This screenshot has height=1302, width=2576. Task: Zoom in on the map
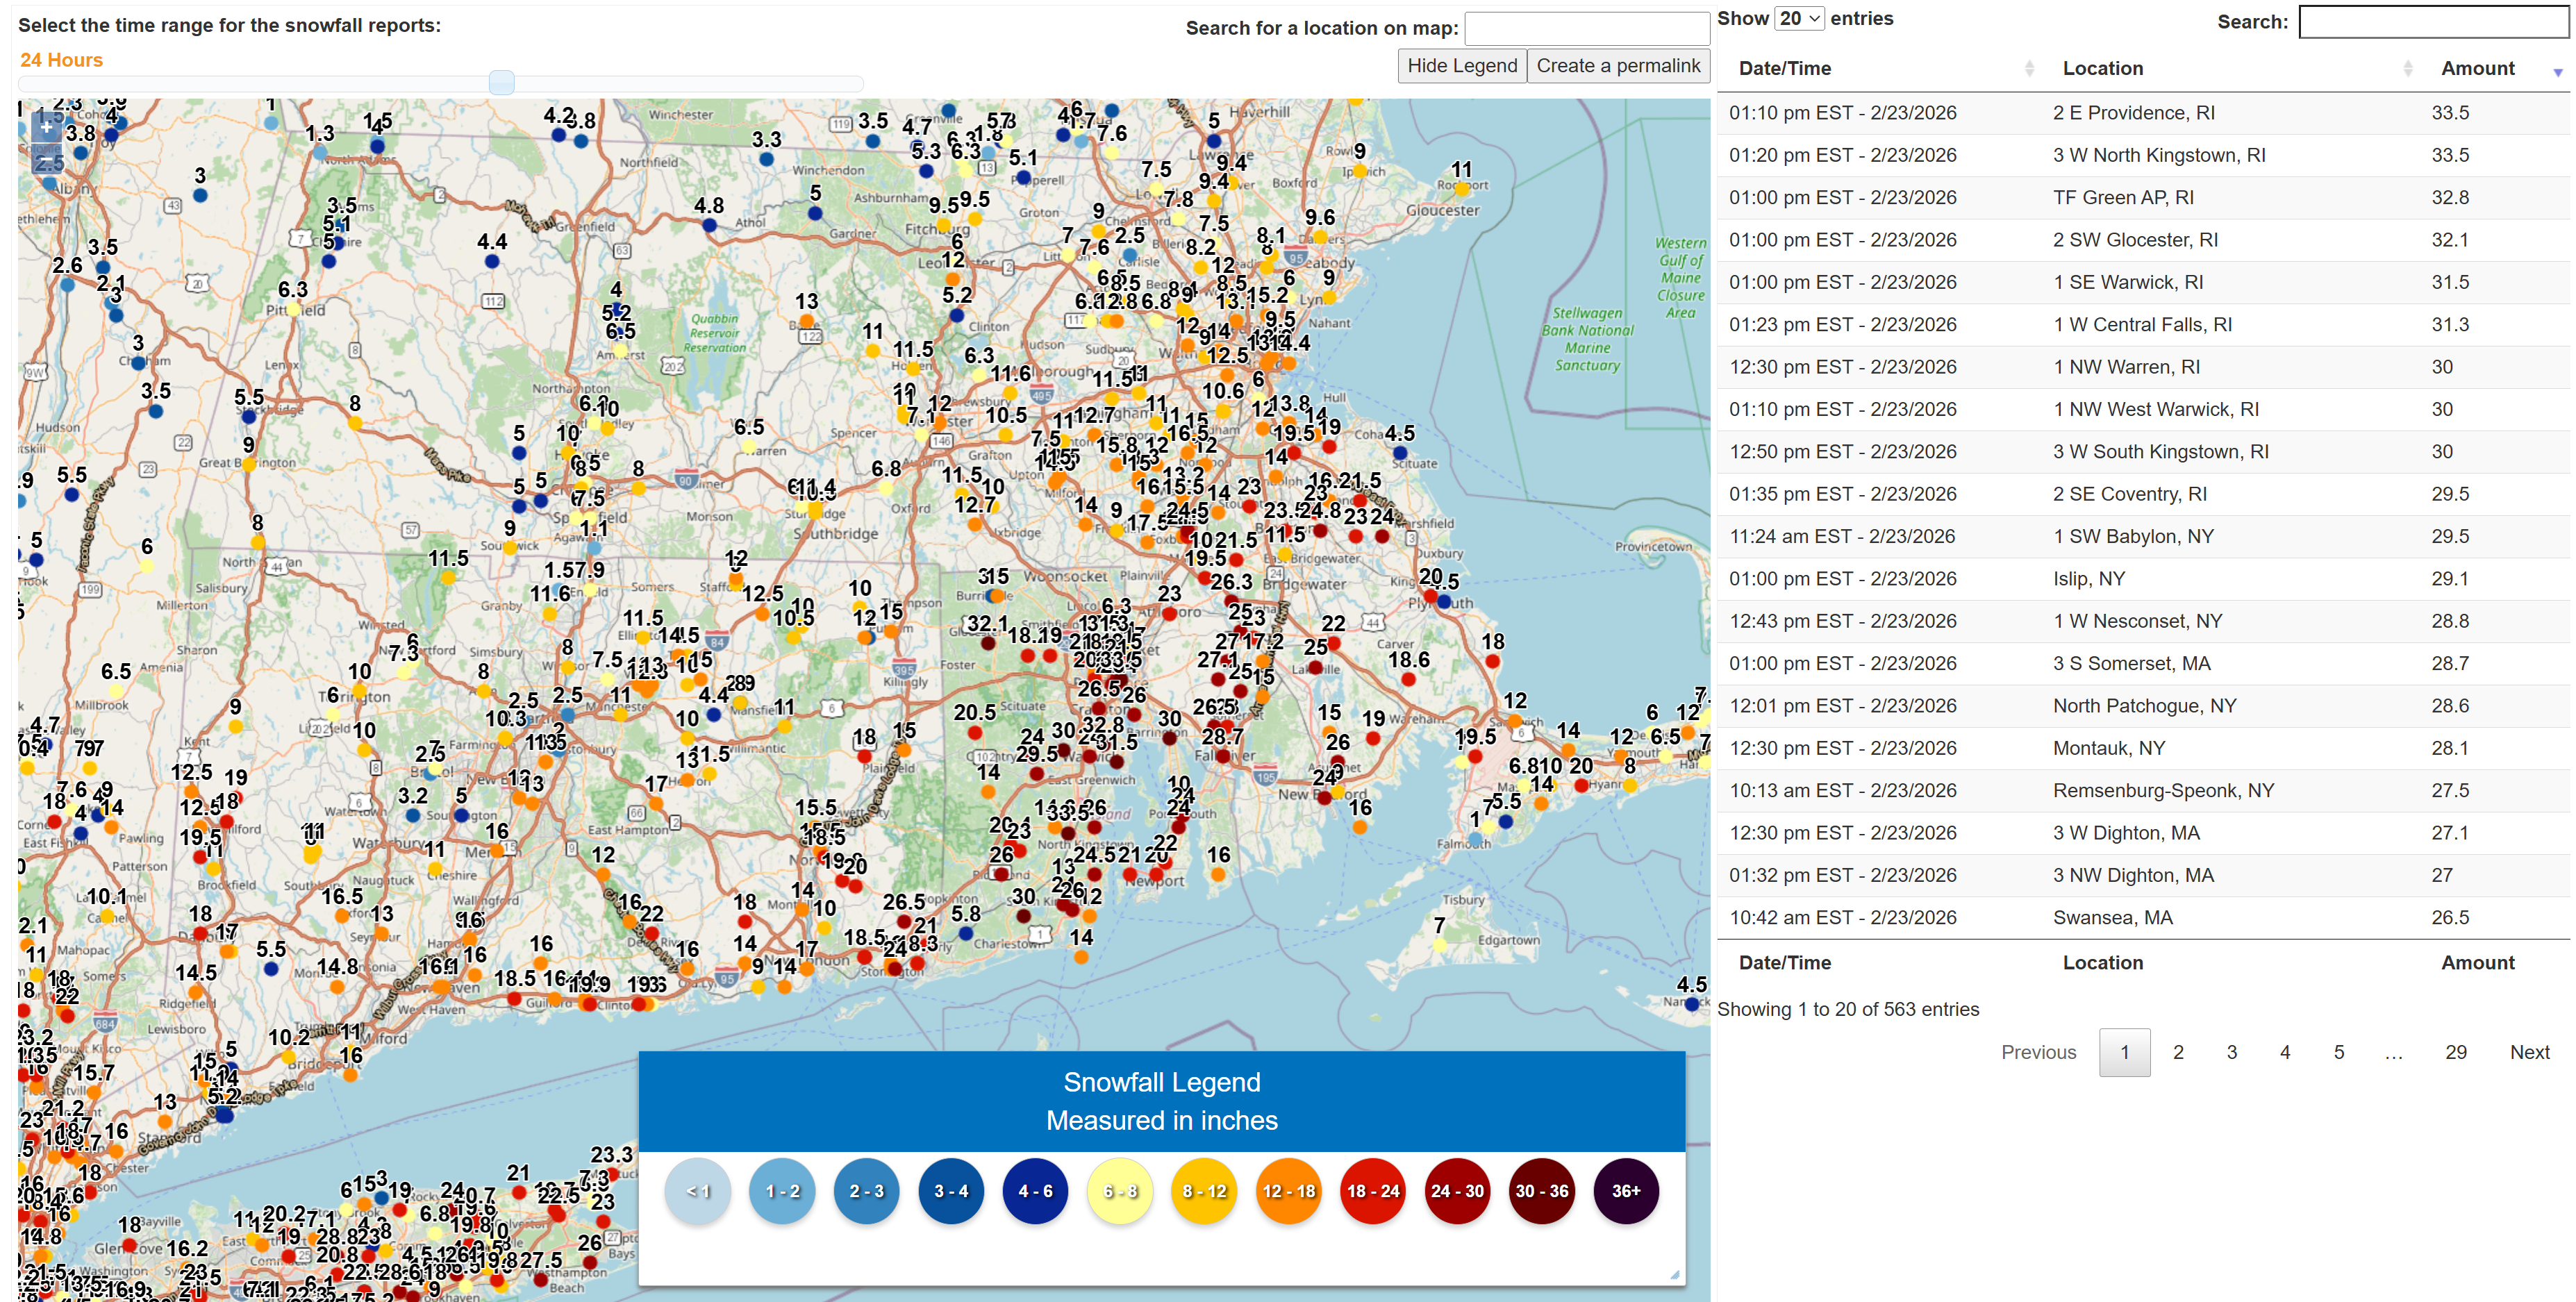coord(47,127)
